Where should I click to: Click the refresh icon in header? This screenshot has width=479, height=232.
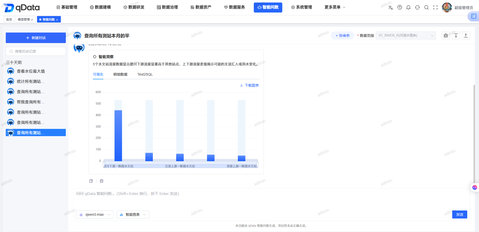pyautogui.click(x=417, y=8)
